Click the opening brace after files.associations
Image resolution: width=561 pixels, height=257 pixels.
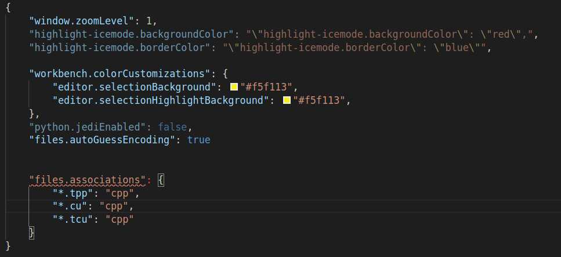[x=161, y=180]
